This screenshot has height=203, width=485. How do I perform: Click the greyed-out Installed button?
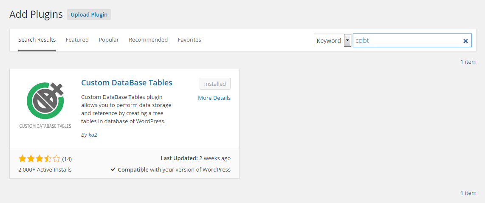click(x=215, y=84)
